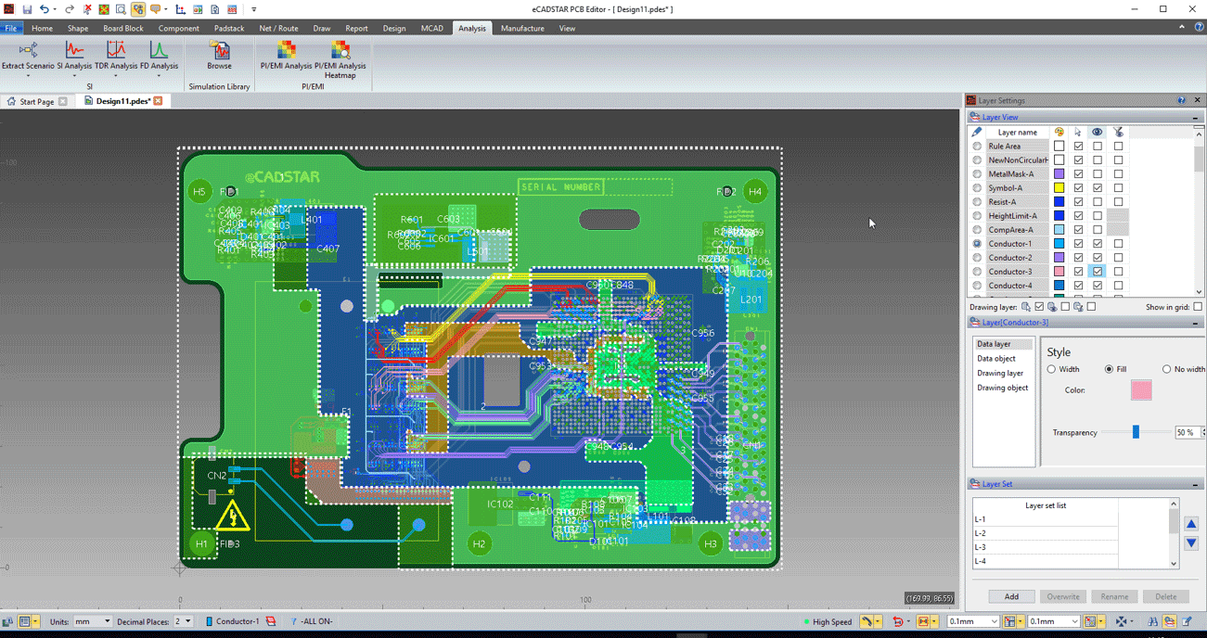Toggle visibility of Conductor-3 layer
The image size is (1207, 638).
pos(1098,272)
